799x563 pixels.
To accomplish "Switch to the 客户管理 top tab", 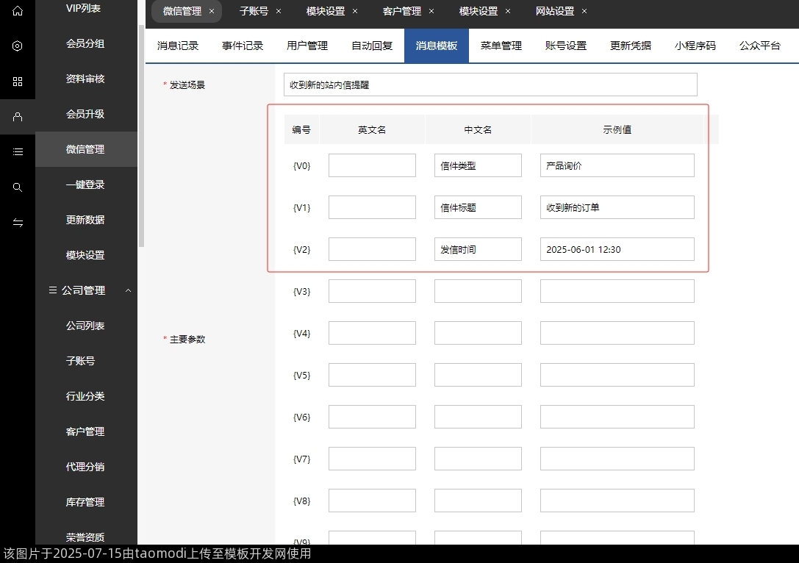I will (402, 12).
